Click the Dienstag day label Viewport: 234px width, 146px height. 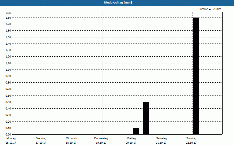(41, 138)
